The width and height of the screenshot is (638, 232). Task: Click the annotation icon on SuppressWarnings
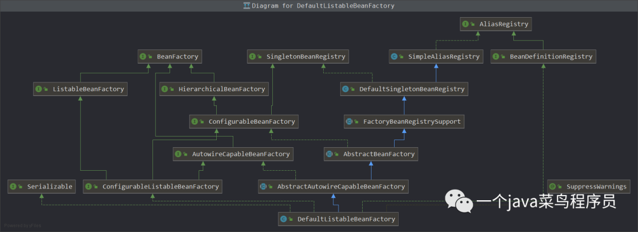click(552, 187)
